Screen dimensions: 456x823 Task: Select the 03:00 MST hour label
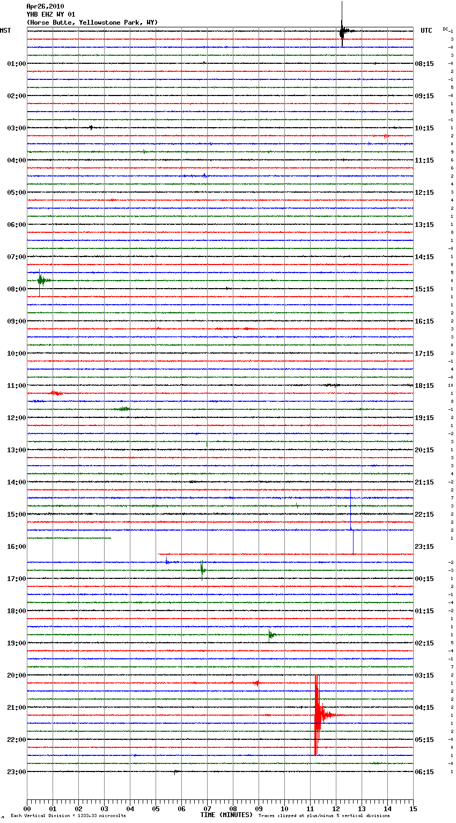(17, 128)
